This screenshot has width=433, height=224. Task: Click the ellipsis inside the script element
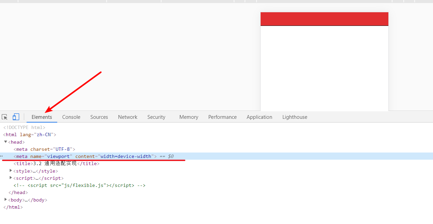coord(37,178)
